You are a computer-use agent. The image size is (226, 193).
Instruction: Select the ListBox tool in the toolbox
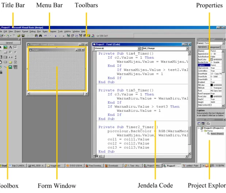click(x=5, y=57)
